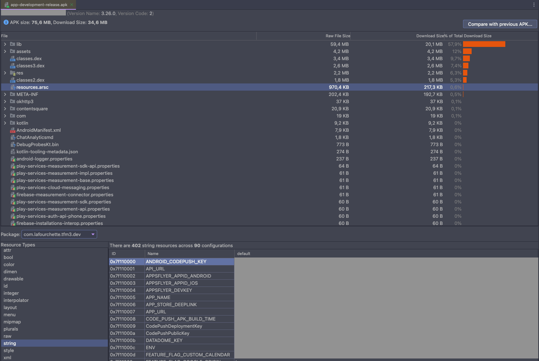Select the APPSFLYER_DEVKEY string resource
The image size is (539, 361).
coord(172,290)
